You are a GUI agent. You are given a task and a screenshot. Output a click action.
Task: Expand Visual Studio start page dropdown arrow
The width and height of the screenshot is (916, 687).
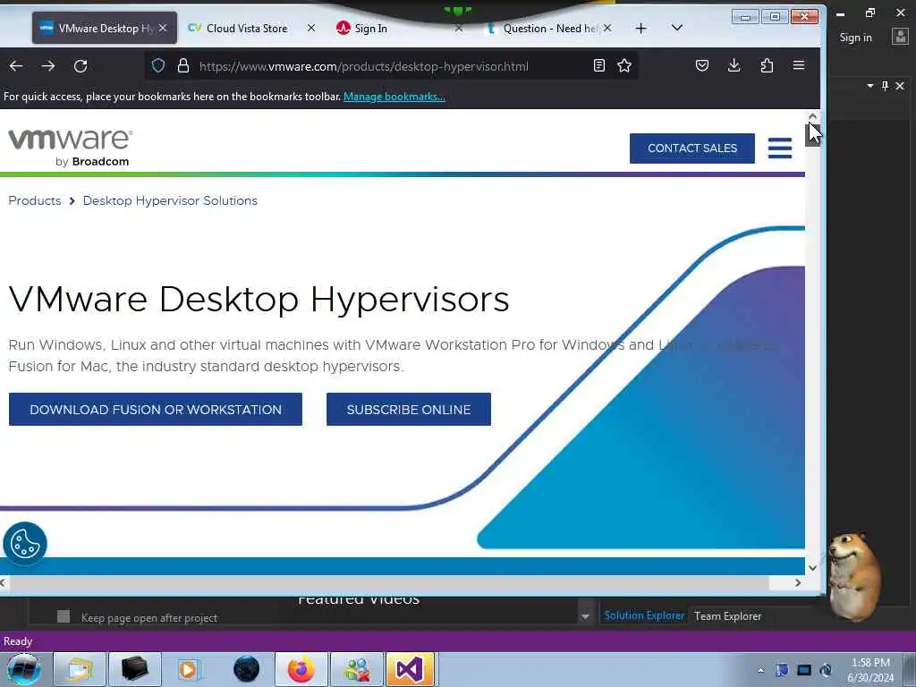(x=585, y=616)
